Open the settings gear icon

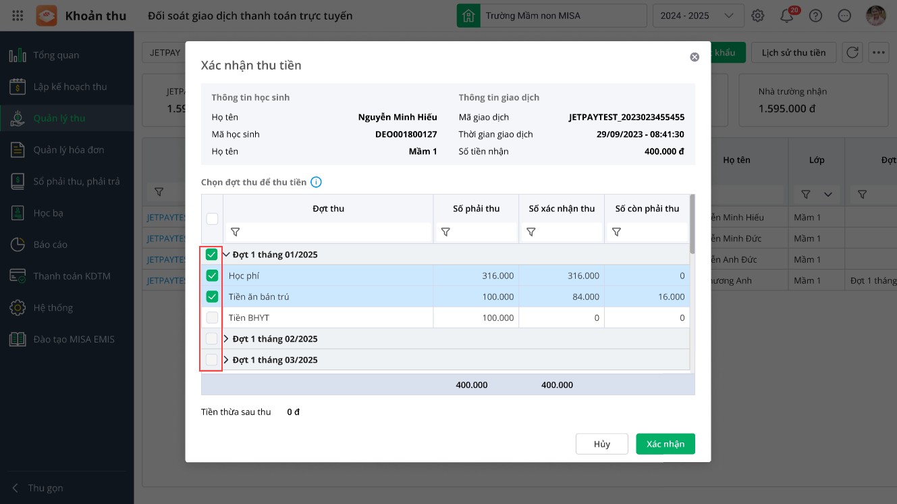[758, 16]
